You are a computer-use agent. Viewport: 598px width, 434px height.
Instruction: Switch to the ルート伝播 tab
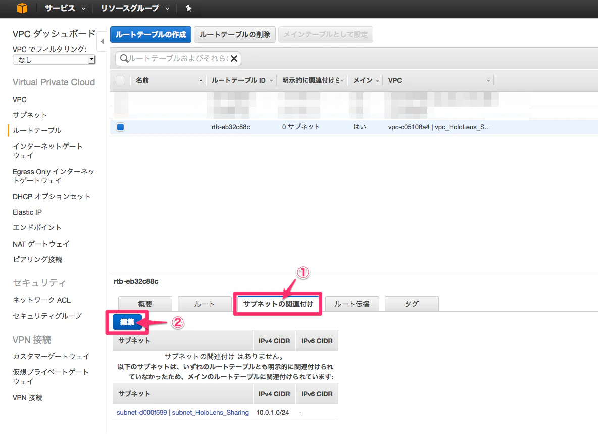click(x=352, y=304)
